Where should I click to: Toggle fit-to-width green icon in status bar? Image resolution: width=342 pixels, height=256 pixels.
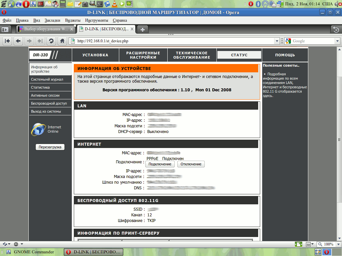point(298,244)
